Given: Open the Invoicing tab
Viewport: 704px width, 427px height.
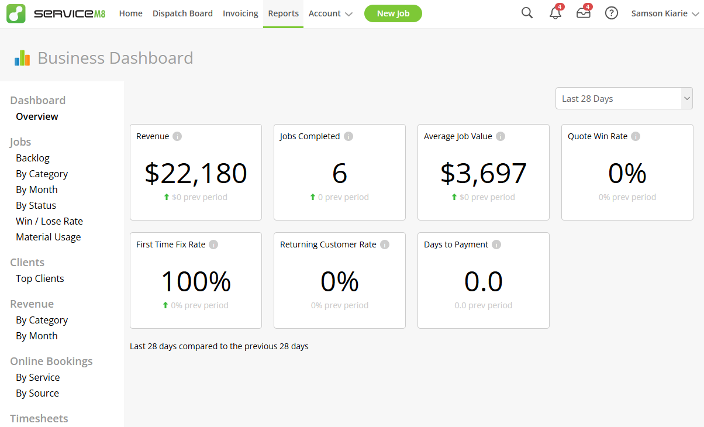Looking at the screenshot, I should pos(240,13).
